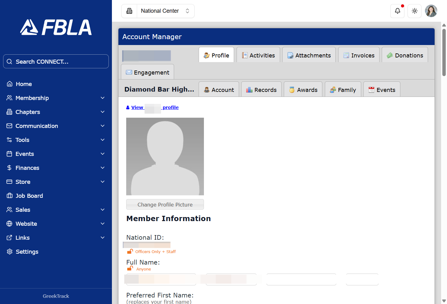Expand the Tools menu chevron
The width and height of the screenshot is (447, 304).
pyautogui.click(x=103, y=140)
